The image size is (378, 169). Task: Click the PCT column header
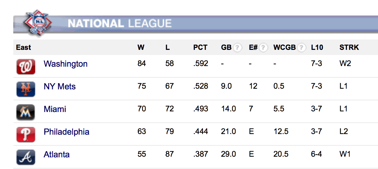pos(200,48)
